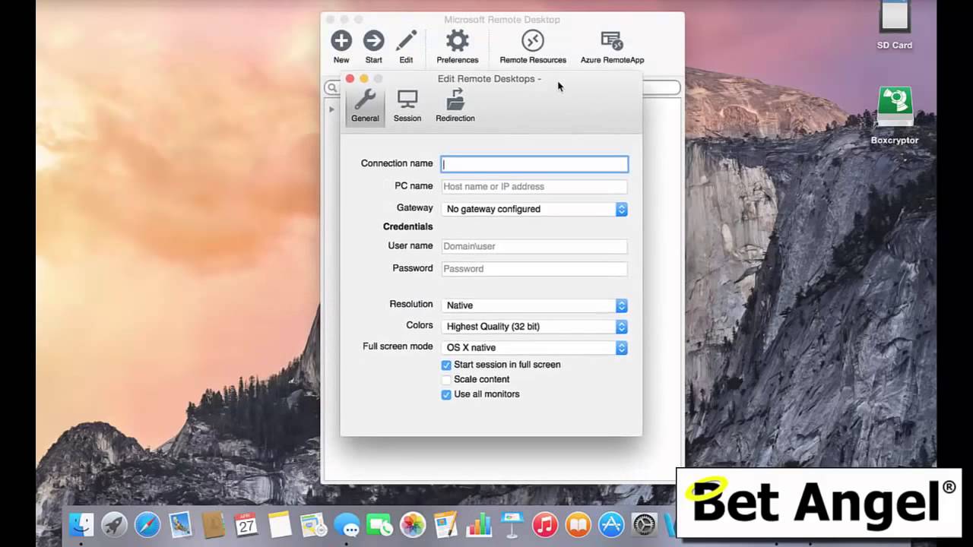973x547 pixels.
Task: Open Messages from the Dock
Action: click(347, 525)
